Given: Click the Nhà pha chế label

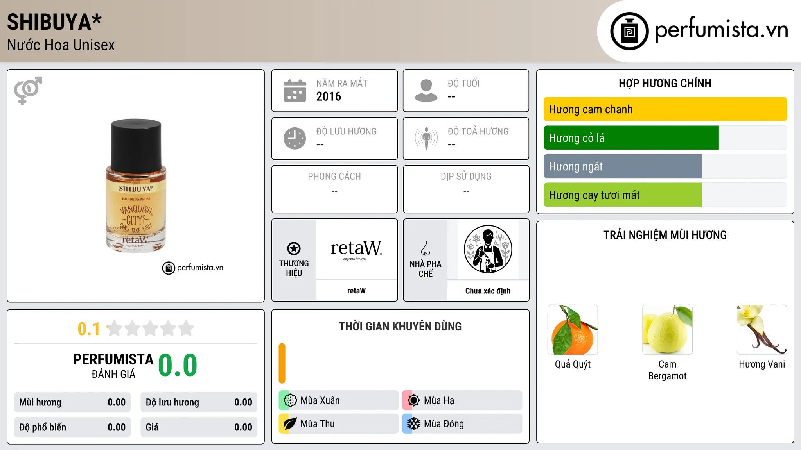Looking at the screenshot, I should click(x=426, y=269).
